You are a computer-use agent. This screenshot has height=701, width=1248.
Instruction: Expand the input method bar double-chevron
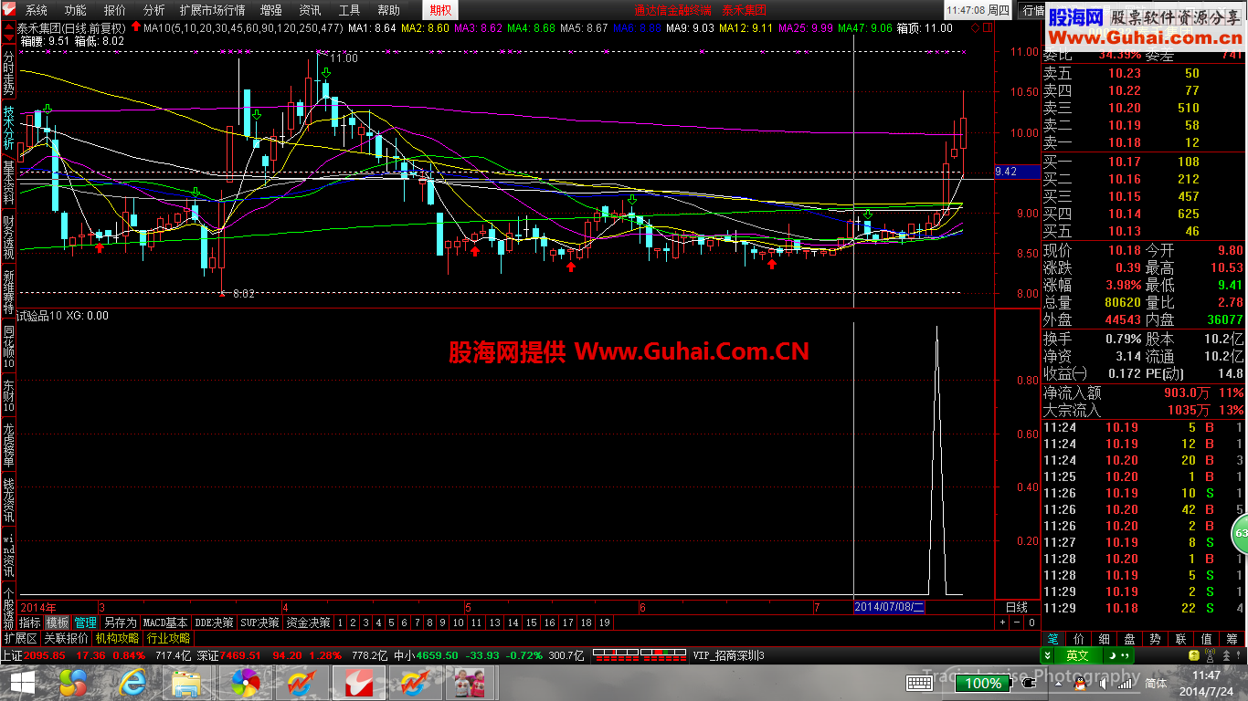click(1048, 655)
